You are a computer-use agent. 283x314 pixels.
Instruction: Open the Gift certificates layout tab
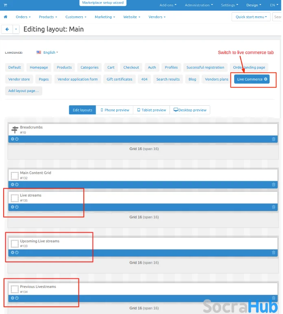tap(120, 79)
